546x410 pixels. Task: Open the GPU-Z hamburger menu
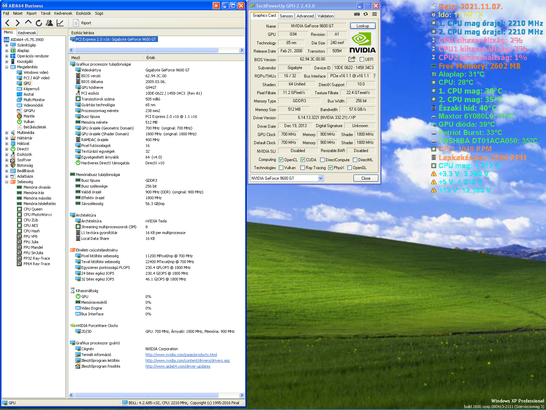(374, 14)
